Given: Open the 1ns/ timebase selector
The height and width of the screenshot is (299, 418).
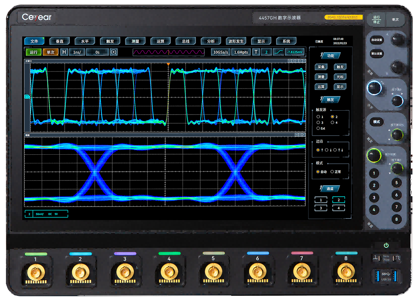Looking at the screenshot, I should [x=77, y=52].
